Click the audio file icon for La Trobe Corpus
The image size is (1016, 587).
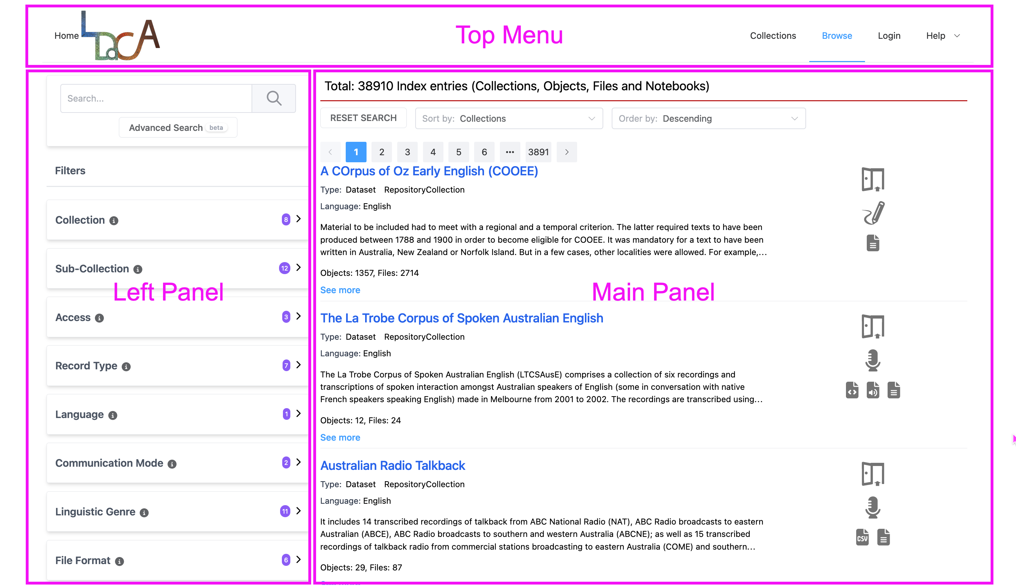coord(873,391)
